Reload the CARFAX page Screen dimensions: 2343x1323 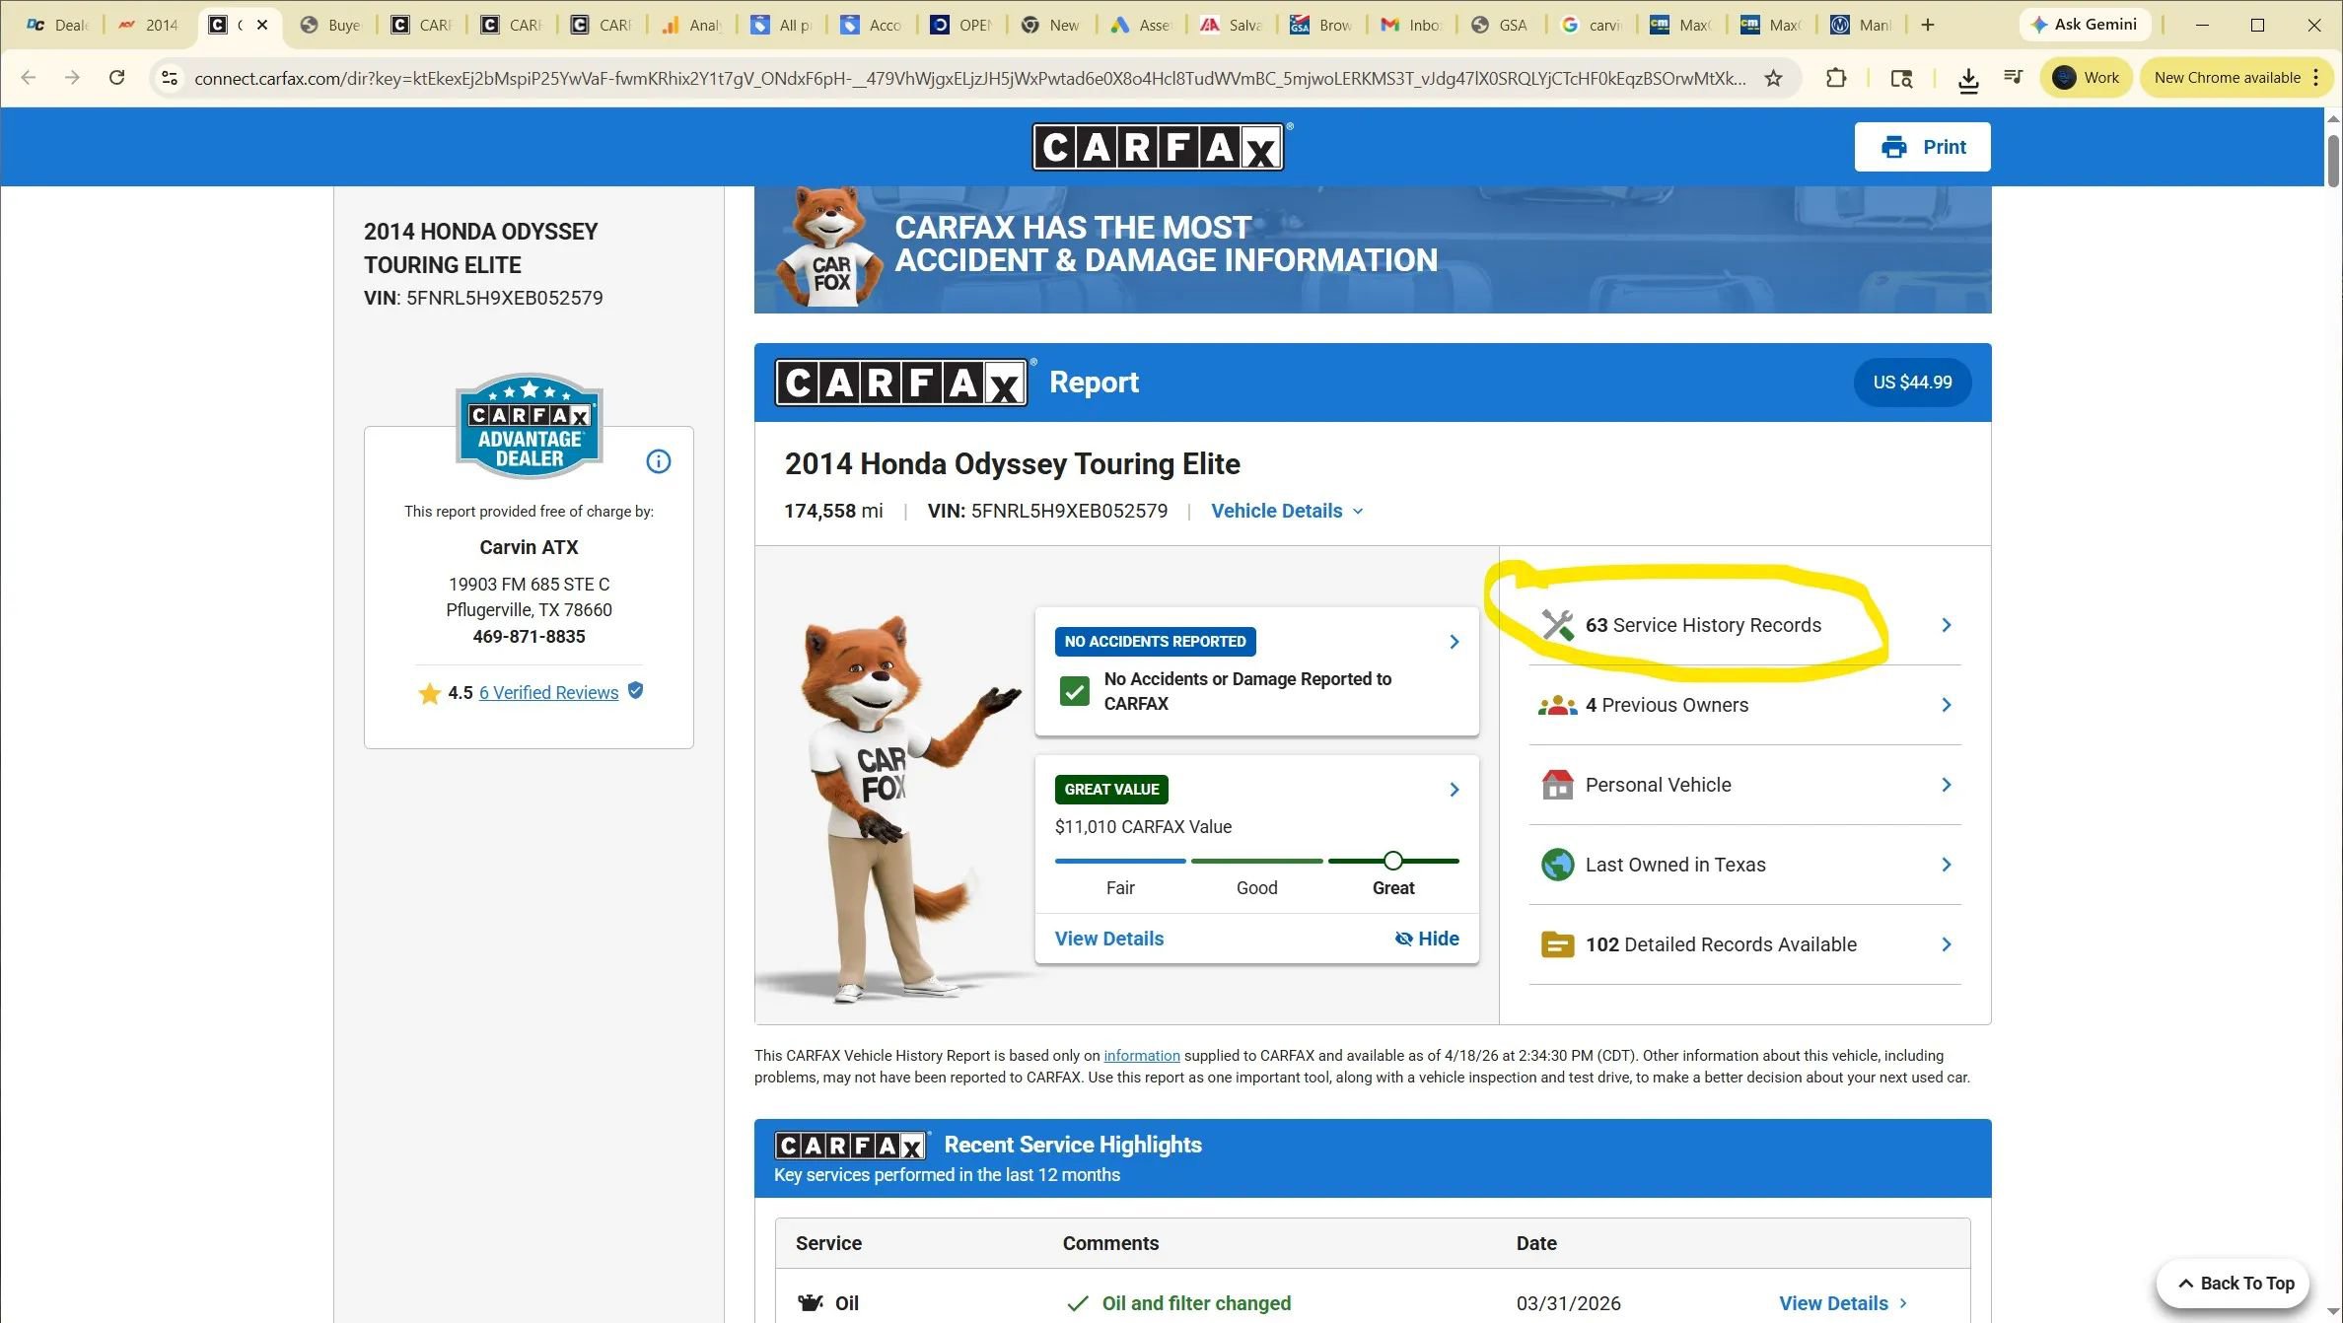116,78
